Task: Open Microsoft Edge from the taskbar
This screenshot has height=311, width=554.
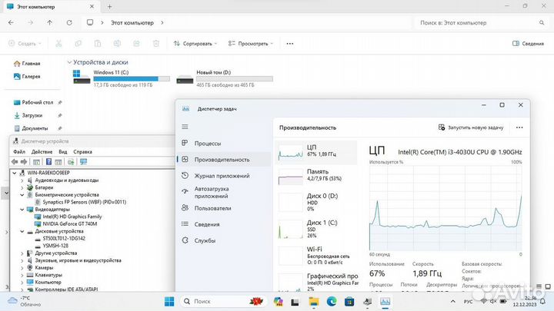Action: (332, 302)
